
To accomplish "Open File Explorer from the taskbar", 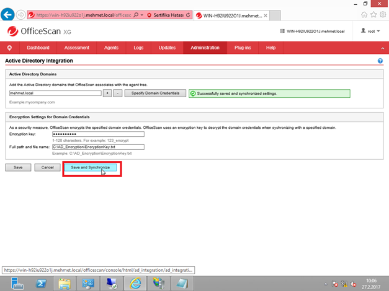I will [65, 284].
